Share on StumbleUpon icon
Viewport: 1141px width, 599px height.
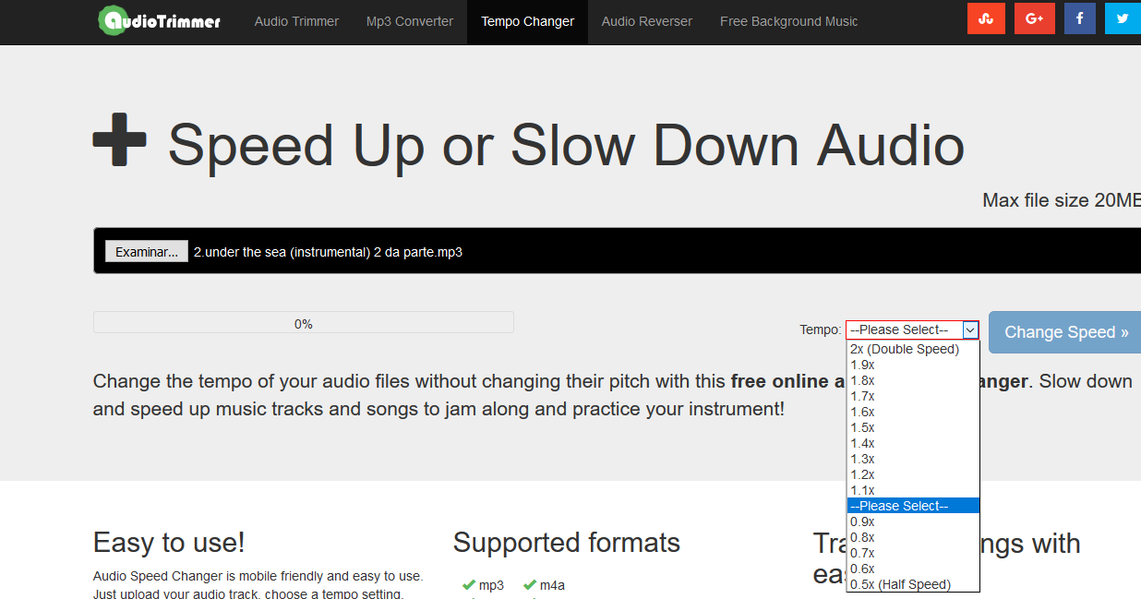986,19
